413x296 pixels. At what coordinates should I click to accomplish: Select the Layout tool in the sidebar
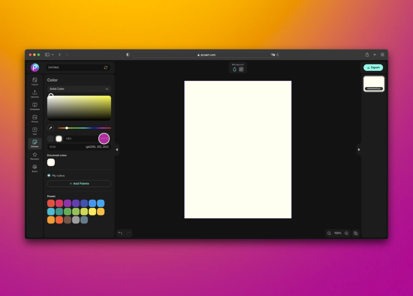35,82
